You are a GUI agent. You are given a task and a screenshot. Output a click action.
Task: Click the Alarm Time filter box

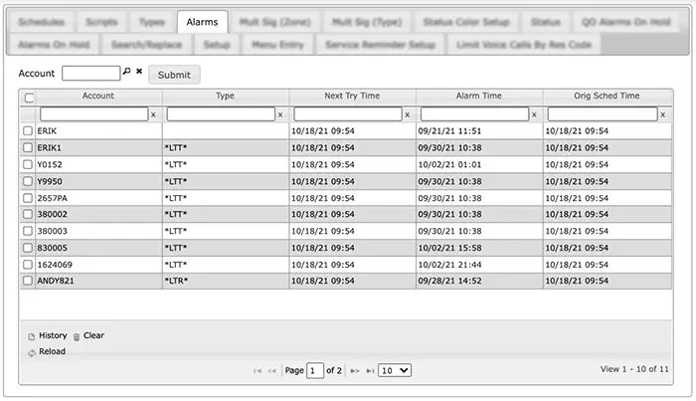tap(475, 114)
